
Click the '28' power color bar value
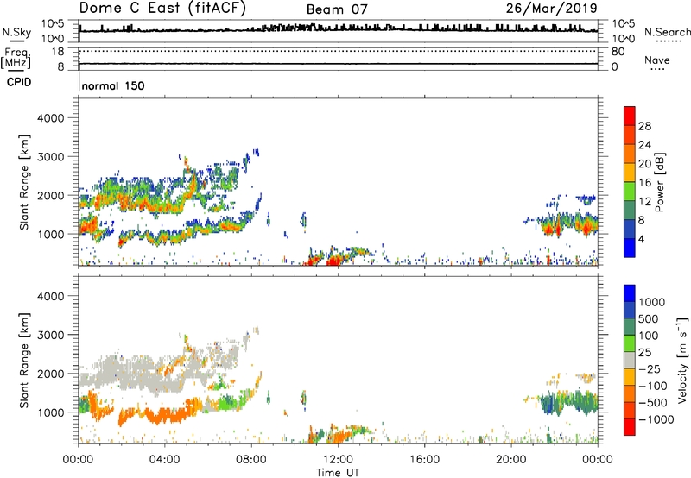[644, 126]
